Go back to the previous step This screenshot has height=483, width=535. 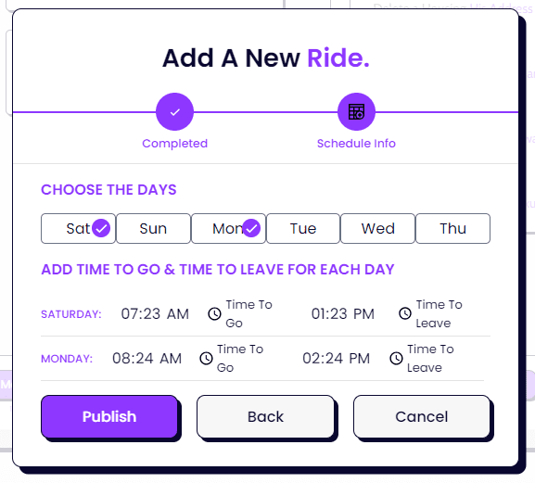click(265, 416)
